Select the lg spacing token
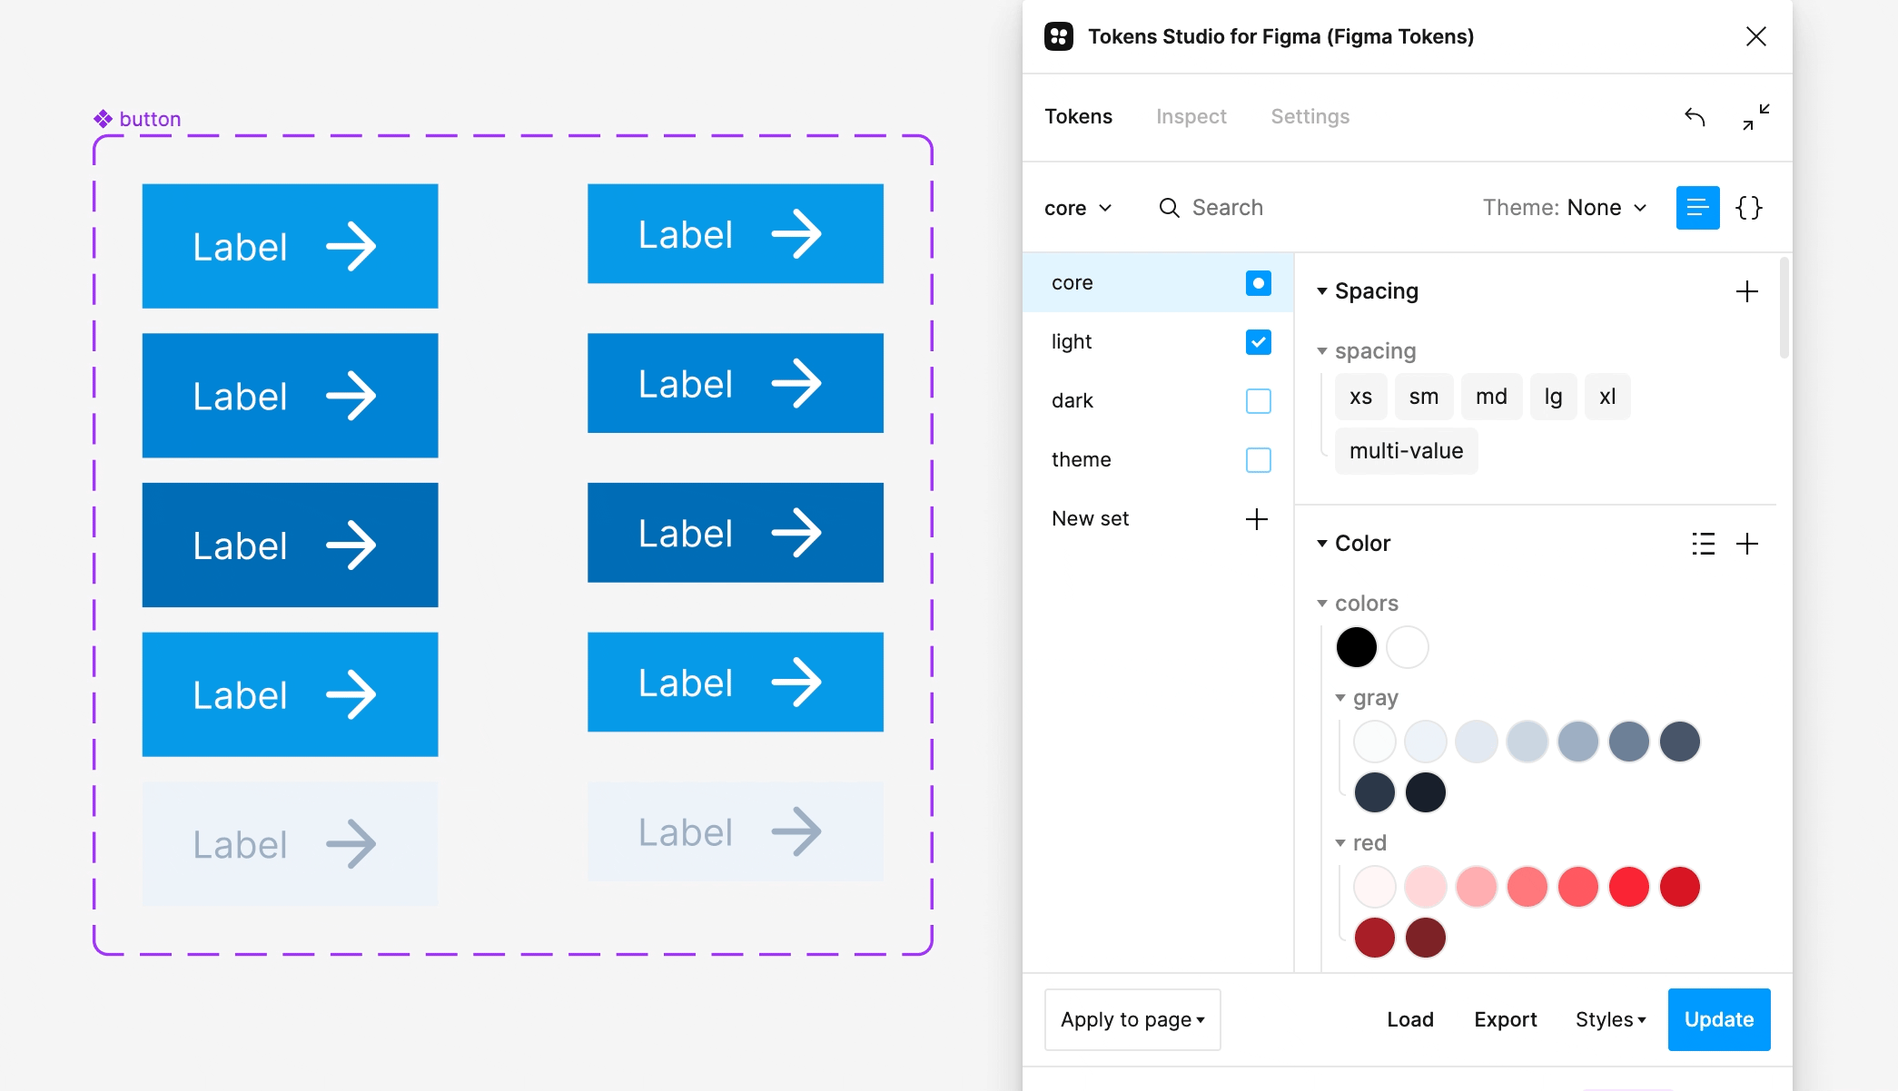Image resolution: width=1898 pixels, height=1091 pixels. tap(1553, 397)
